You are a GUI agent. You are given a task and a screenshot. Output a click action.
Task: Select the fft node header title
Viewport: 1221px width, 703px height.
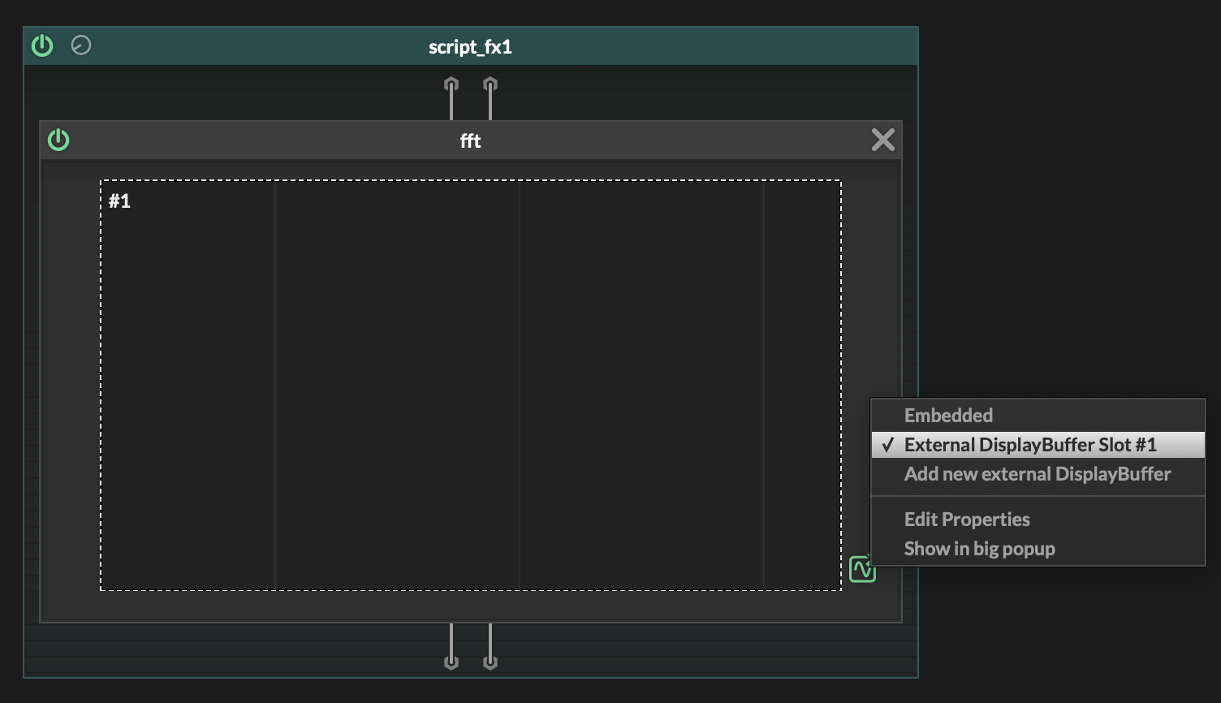[x=470, y=141]
